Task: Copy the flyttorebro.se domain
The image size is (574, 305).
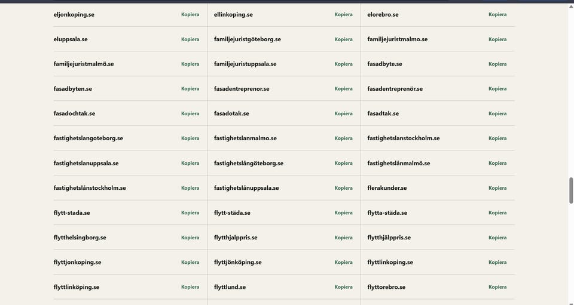Action: coord(497,287)
